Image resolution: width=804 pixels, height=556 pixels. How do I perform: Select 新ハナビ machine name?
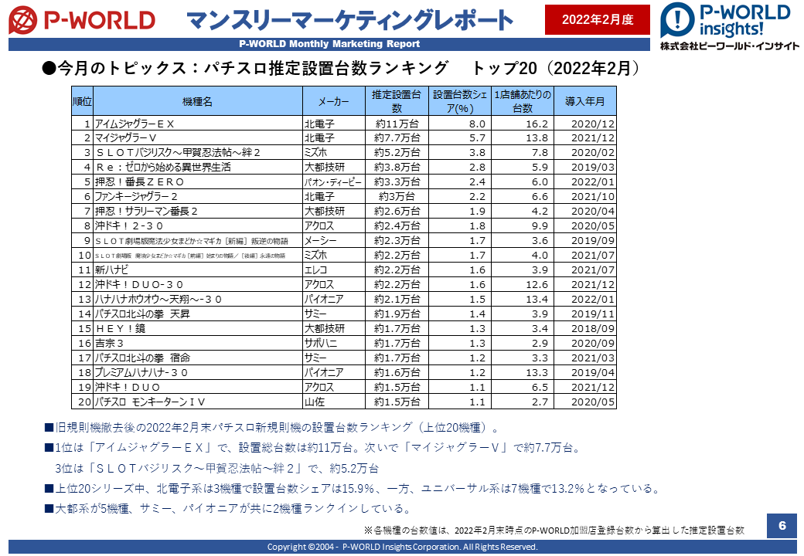111,270
